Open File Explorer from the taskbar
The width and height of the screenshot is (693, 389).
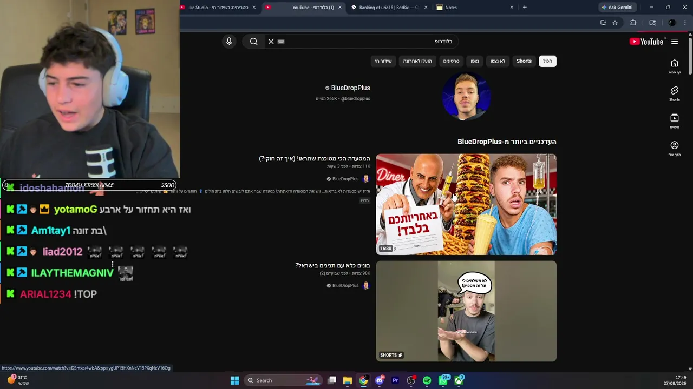click(x=348, y=380)
